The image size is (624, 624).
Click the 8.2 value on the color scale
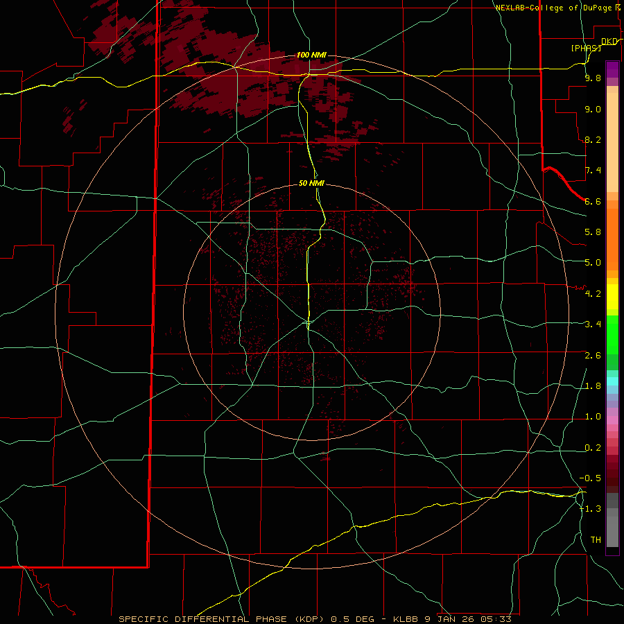click(x=593, y=139)
